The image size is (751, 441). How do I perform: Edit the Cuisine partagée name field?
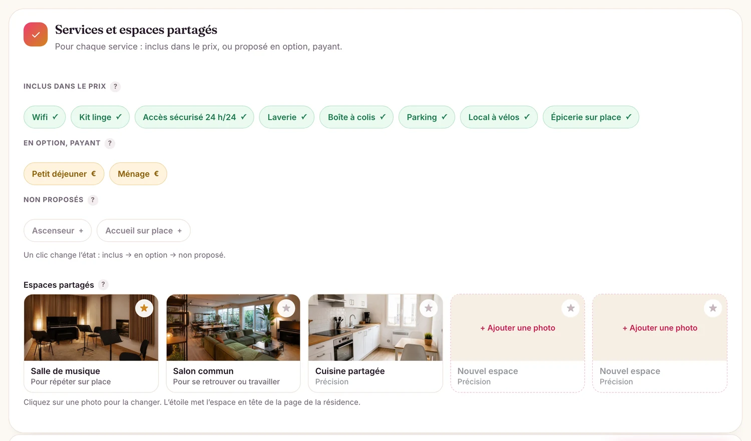point(375,371)
